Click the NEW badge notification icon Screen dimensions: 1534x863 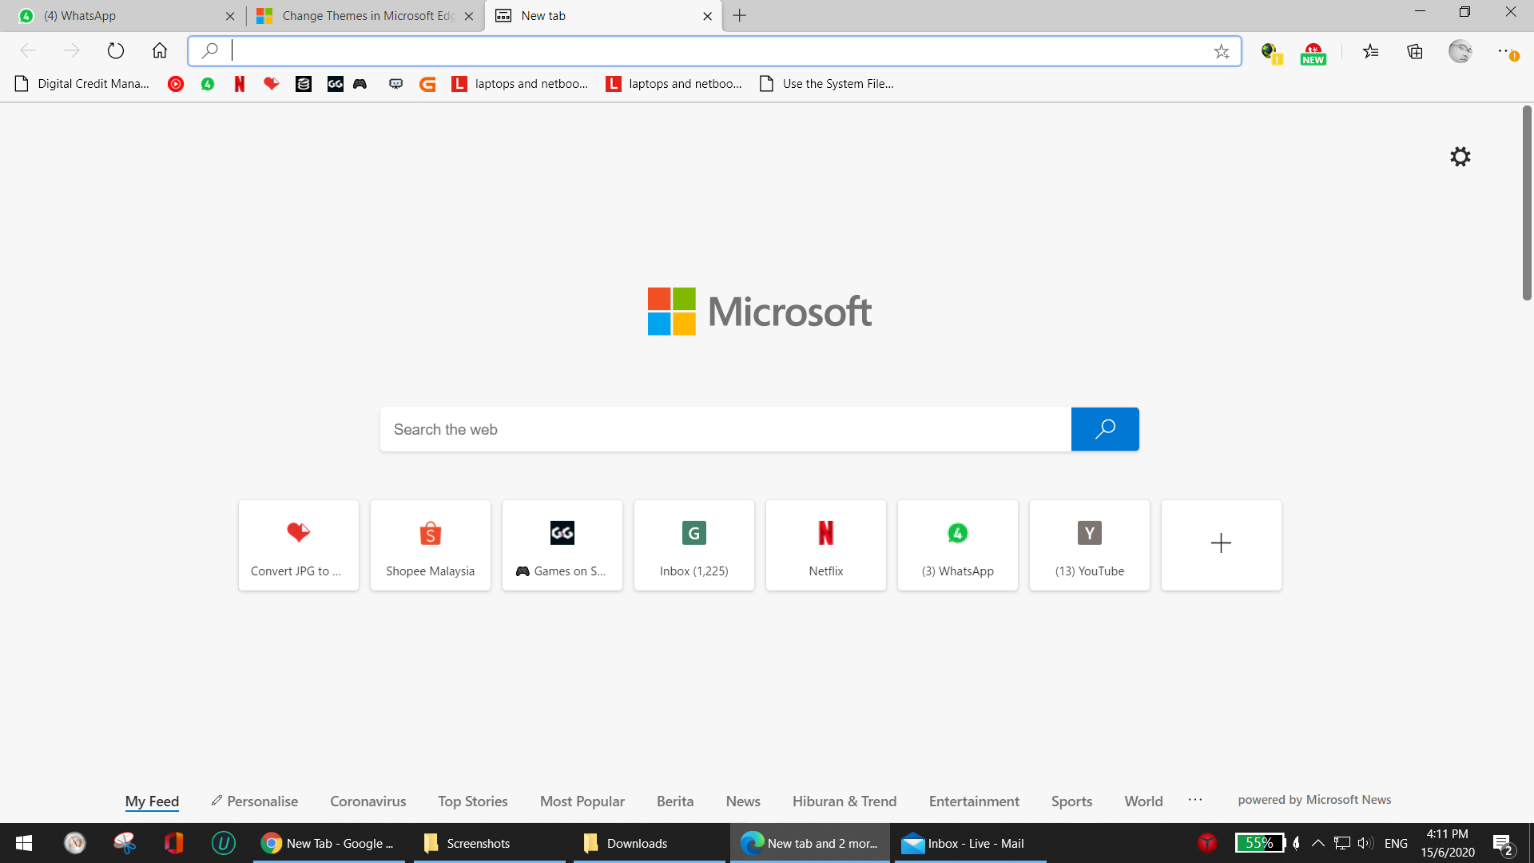pos(1313,52)
